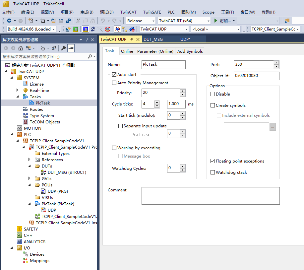Enable Create symbols checkbox

click(213, 105)
